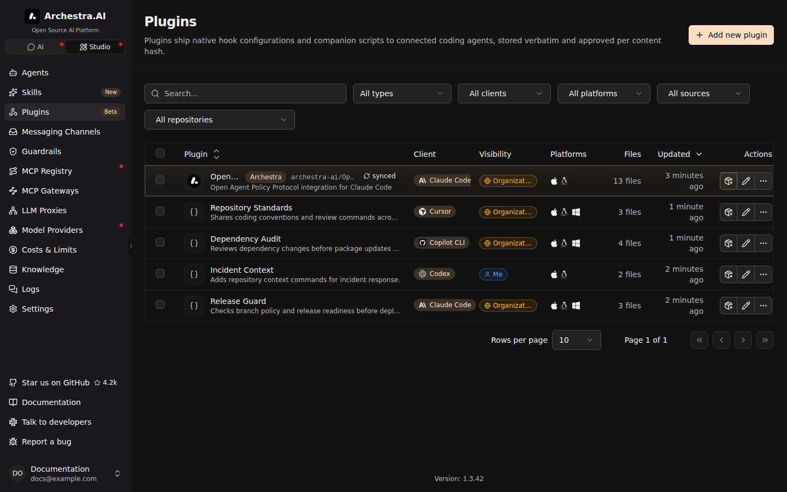Open the All sources dropdown

[703, 93]
